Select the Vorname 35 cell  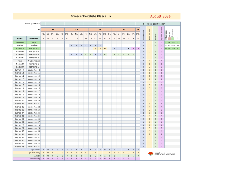pos(34,147)
